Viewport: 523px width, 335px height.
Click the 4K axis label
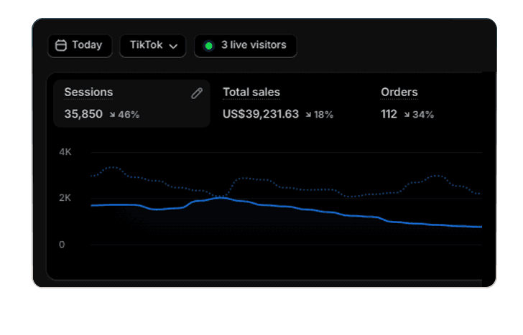click(65, 152)
